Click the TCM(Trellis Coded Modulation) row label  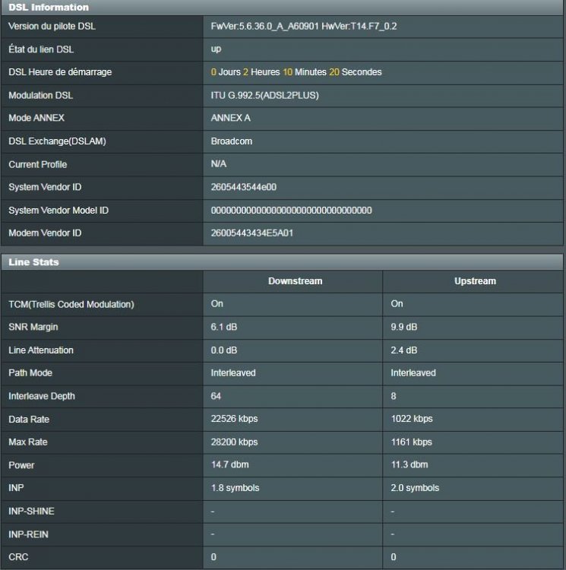coord(71,304)
